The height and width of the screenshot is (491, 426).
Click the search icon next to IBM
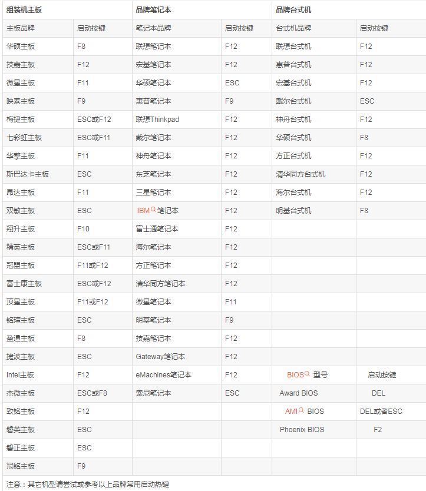pyautogui.click(x=154, y=210)
